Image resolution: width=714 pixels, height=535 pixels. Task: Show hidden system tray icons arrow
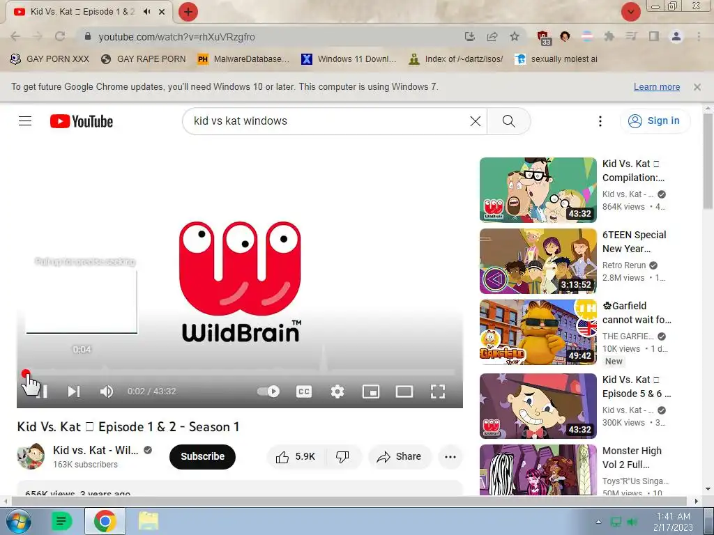(598, 522)
